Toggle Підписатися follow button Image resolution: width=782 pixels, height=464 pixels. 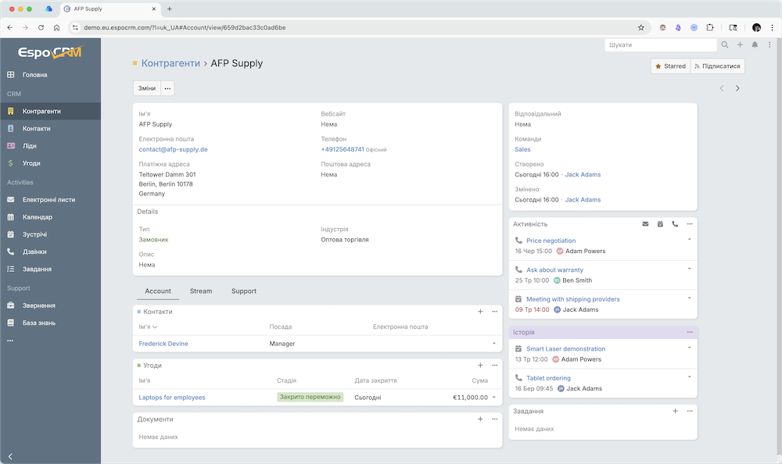coord(717,66)
